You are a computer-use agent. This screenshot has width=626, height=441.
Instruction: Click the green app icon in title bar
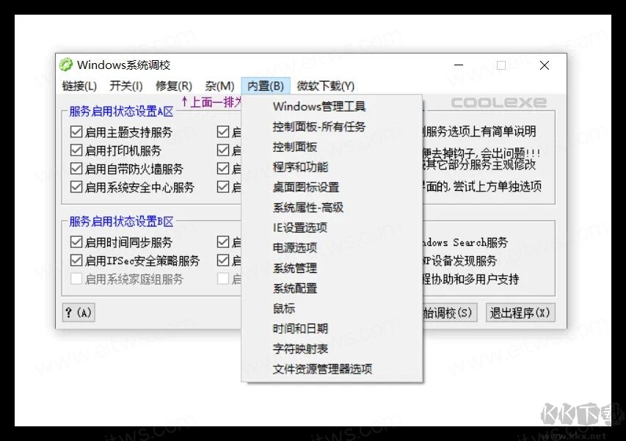[66, 65]
